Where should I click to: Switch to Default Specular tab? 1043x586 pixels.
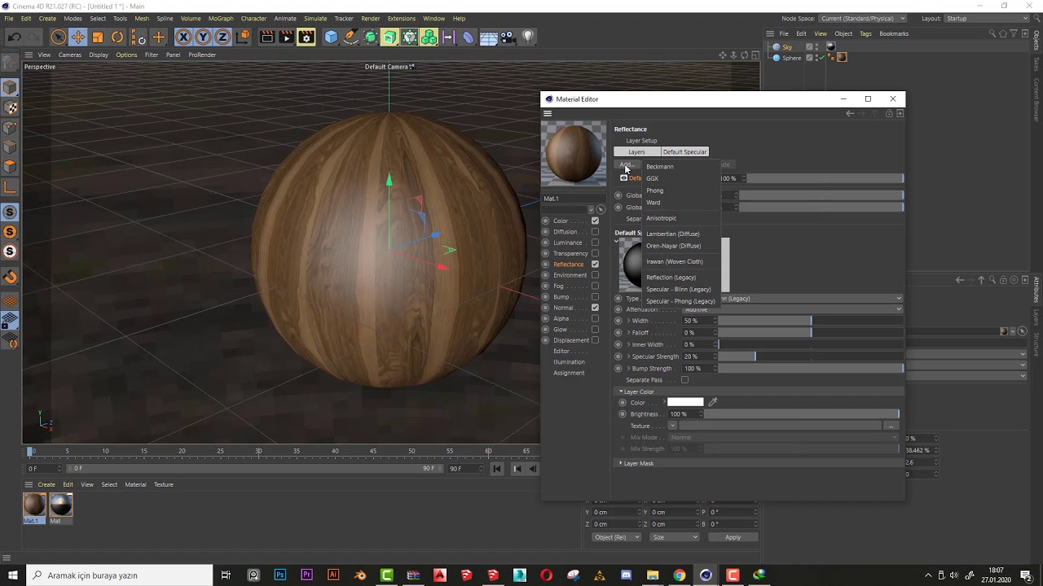coord(684,151)
